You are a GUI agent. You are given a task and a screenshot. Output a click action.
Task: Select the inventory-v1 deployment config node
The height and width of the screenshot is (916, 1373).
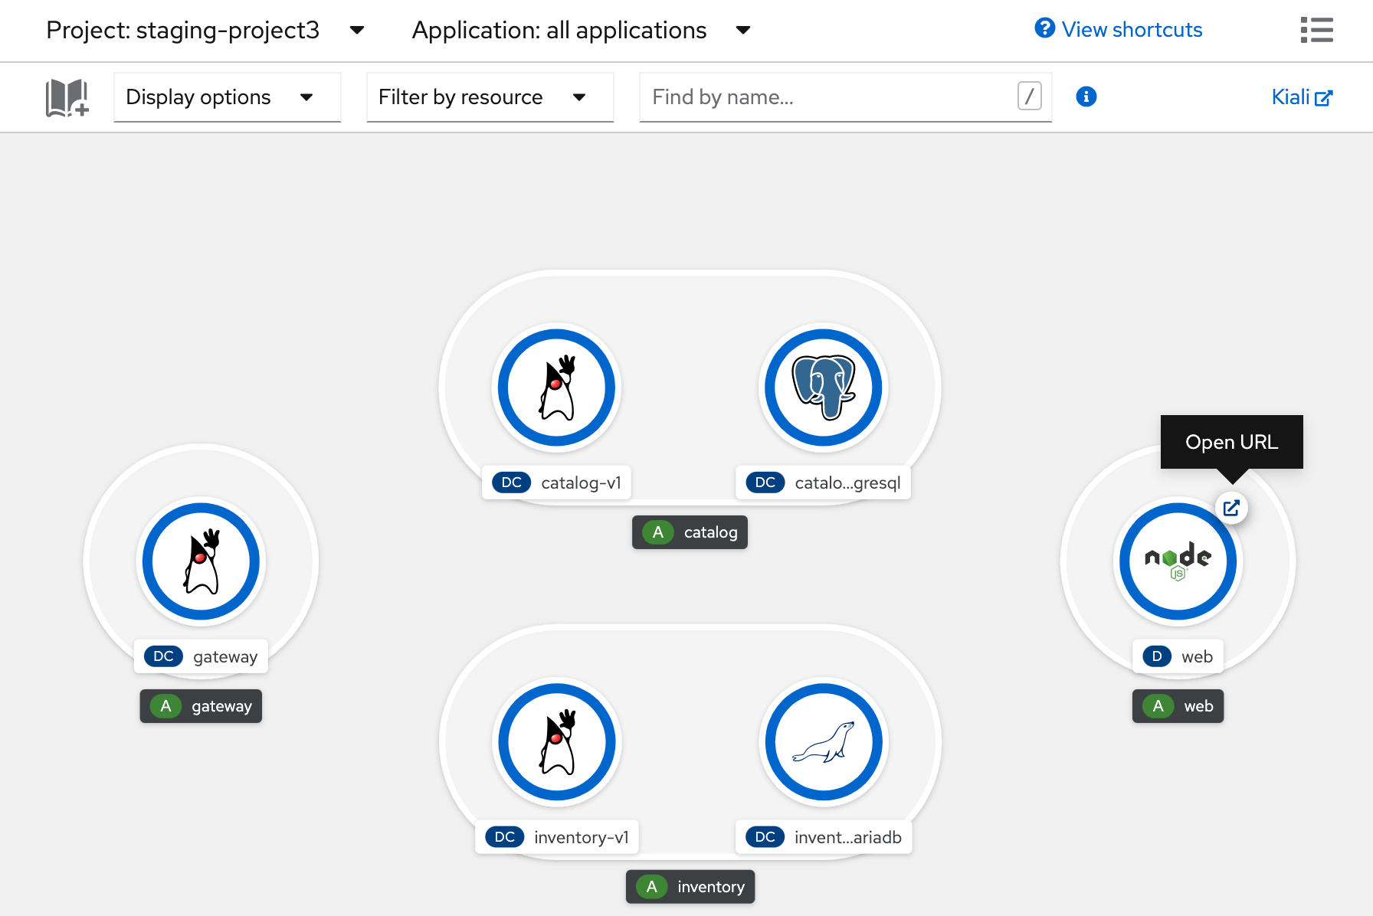556,741
